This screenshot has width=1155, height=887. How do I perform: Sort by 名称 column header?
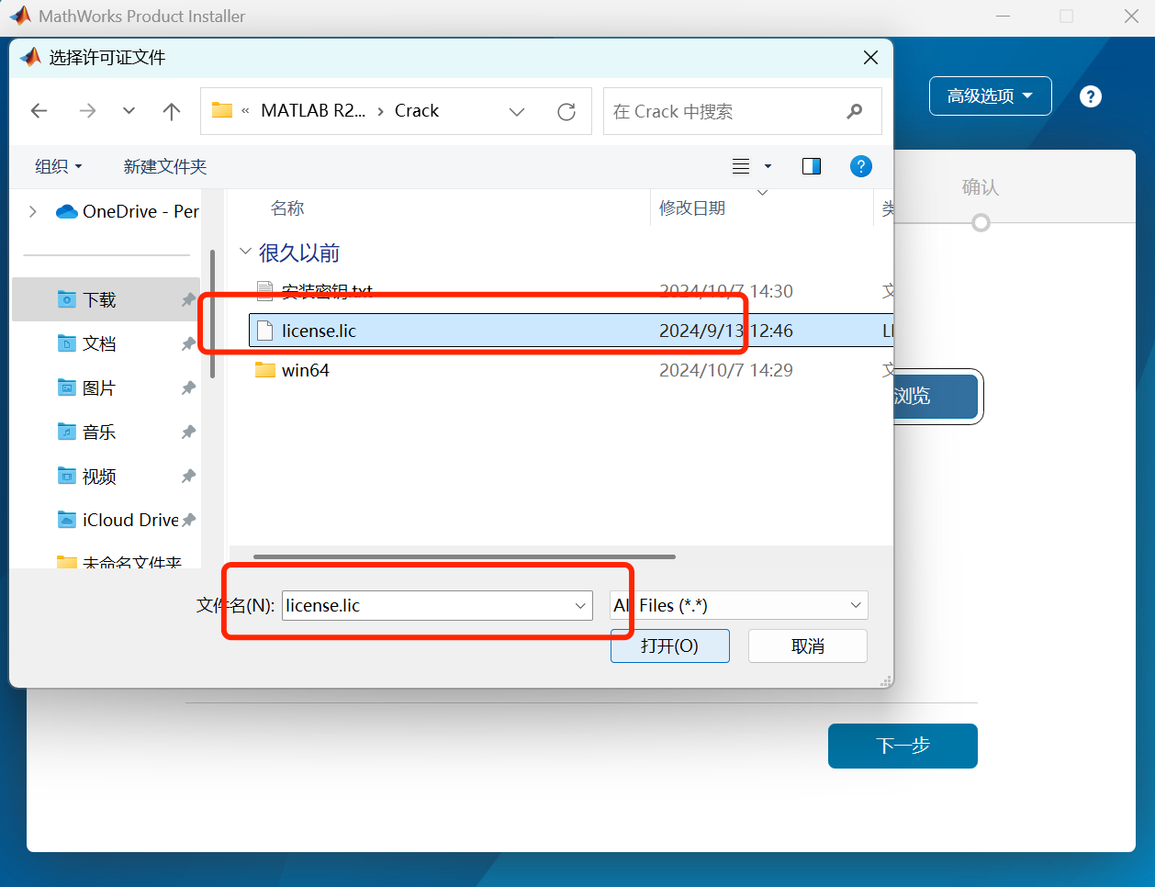pyautogui.click(x=287, y=208)
